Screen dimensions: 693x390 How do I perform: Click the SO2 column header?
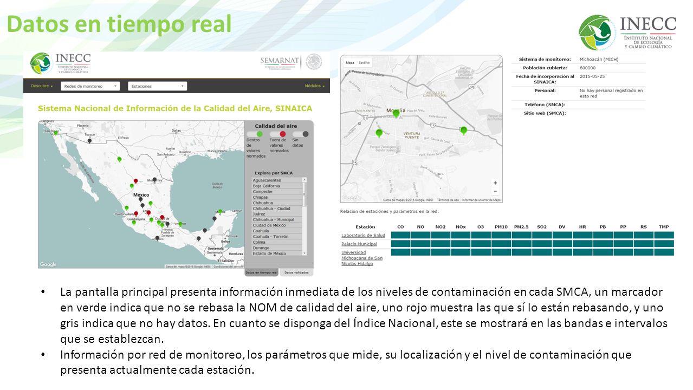tap(541, 226)
